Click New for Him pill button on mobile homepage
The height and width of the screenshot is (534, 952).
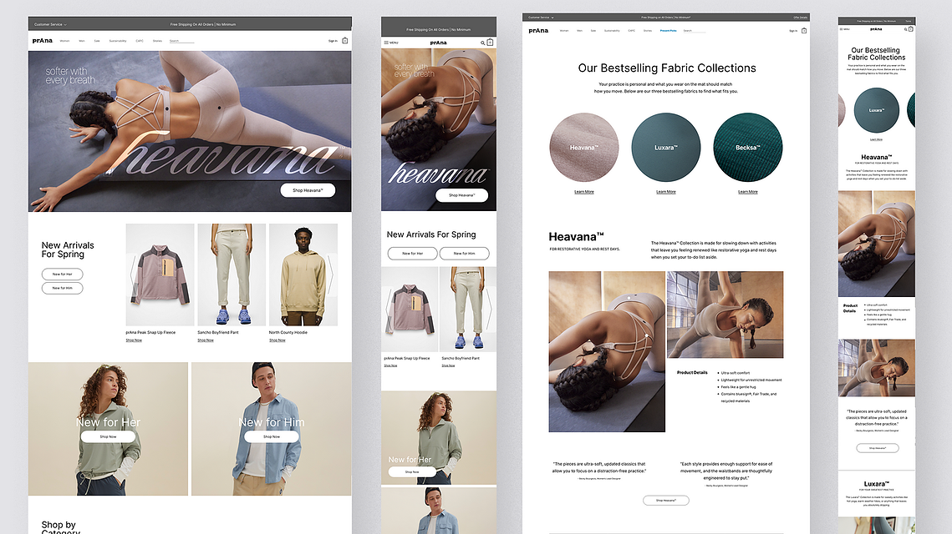coord(465,254)
